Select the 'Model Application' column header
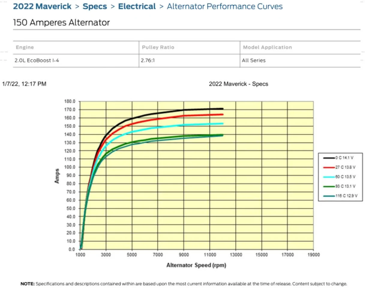The width and height of the screenshot is (365, 288). pos(267,47)
